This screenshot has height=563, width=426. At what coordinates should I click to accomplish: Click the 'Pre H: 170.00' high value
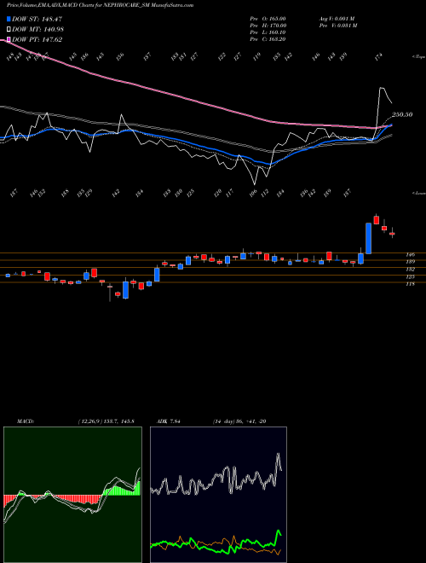(x=268, y=26)
